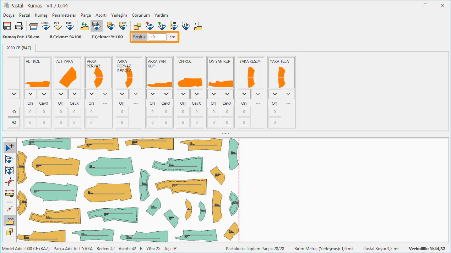
Task: Click the Print icon in toolbar
Action: tap(19, 26)
